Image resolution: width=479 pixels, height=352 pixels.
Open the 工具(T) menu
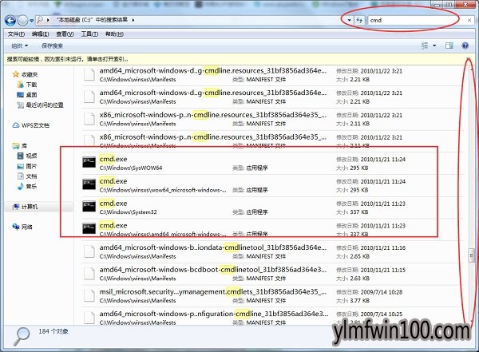click(89, 34)
